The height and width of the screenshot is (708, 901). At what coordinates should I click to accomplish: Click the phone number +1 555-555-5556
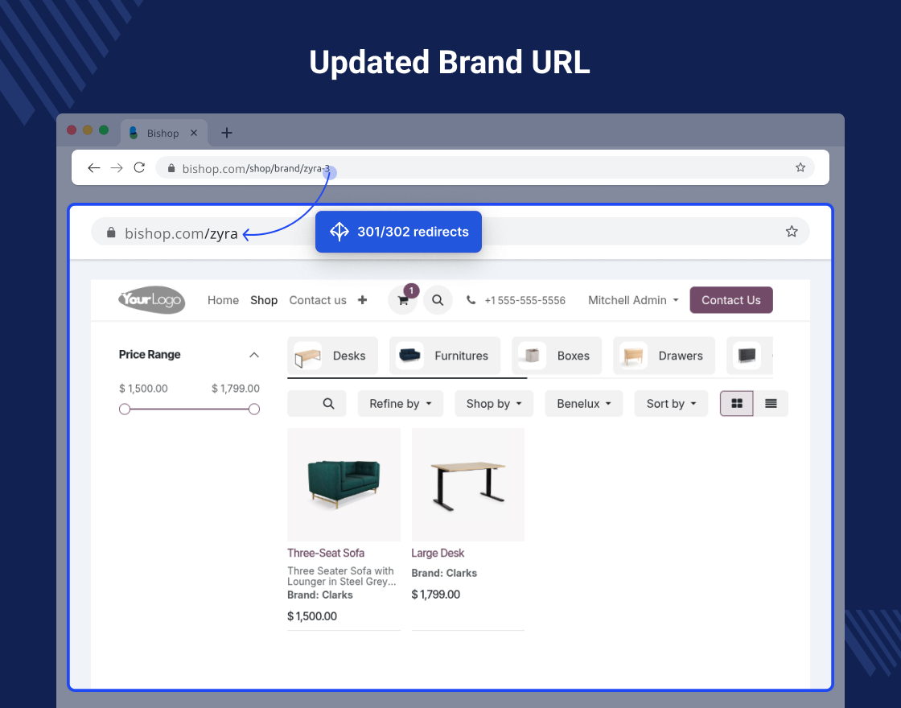(x=525, y=300)
